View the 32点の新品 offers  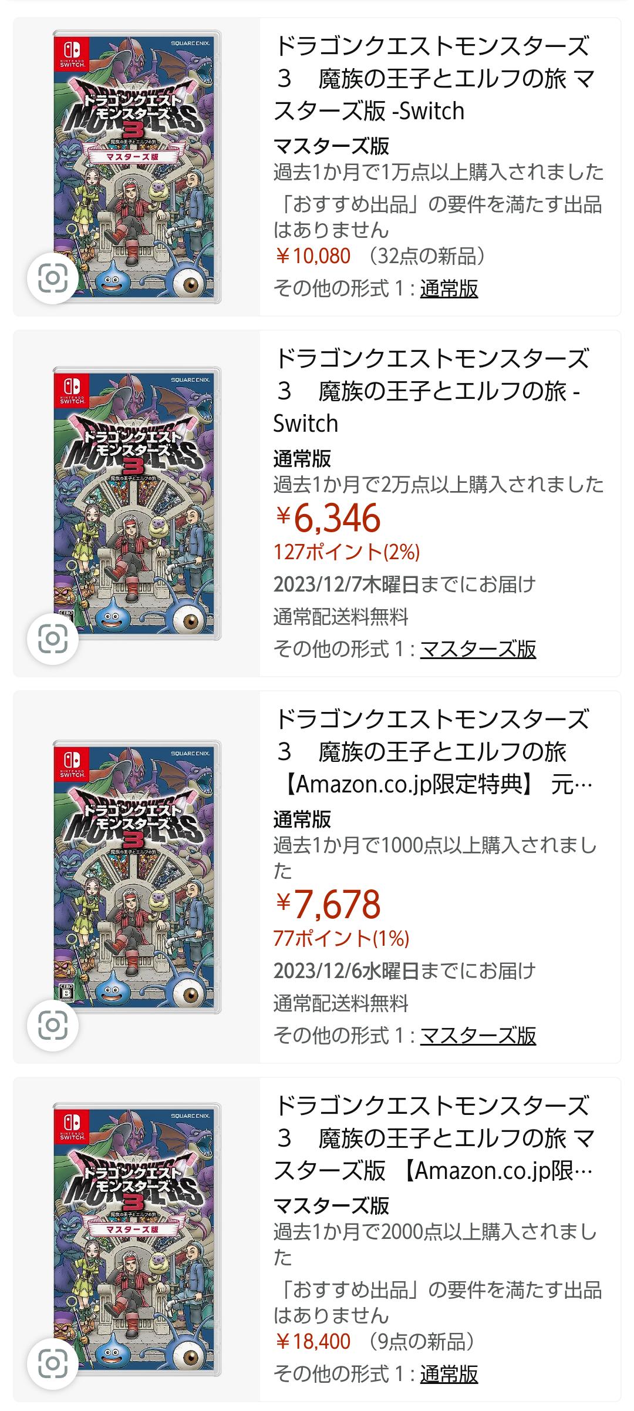click(427, 256)
